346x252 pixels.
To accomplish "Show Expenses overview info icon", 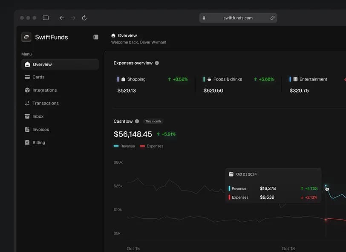I will click(x=157, y=63).
